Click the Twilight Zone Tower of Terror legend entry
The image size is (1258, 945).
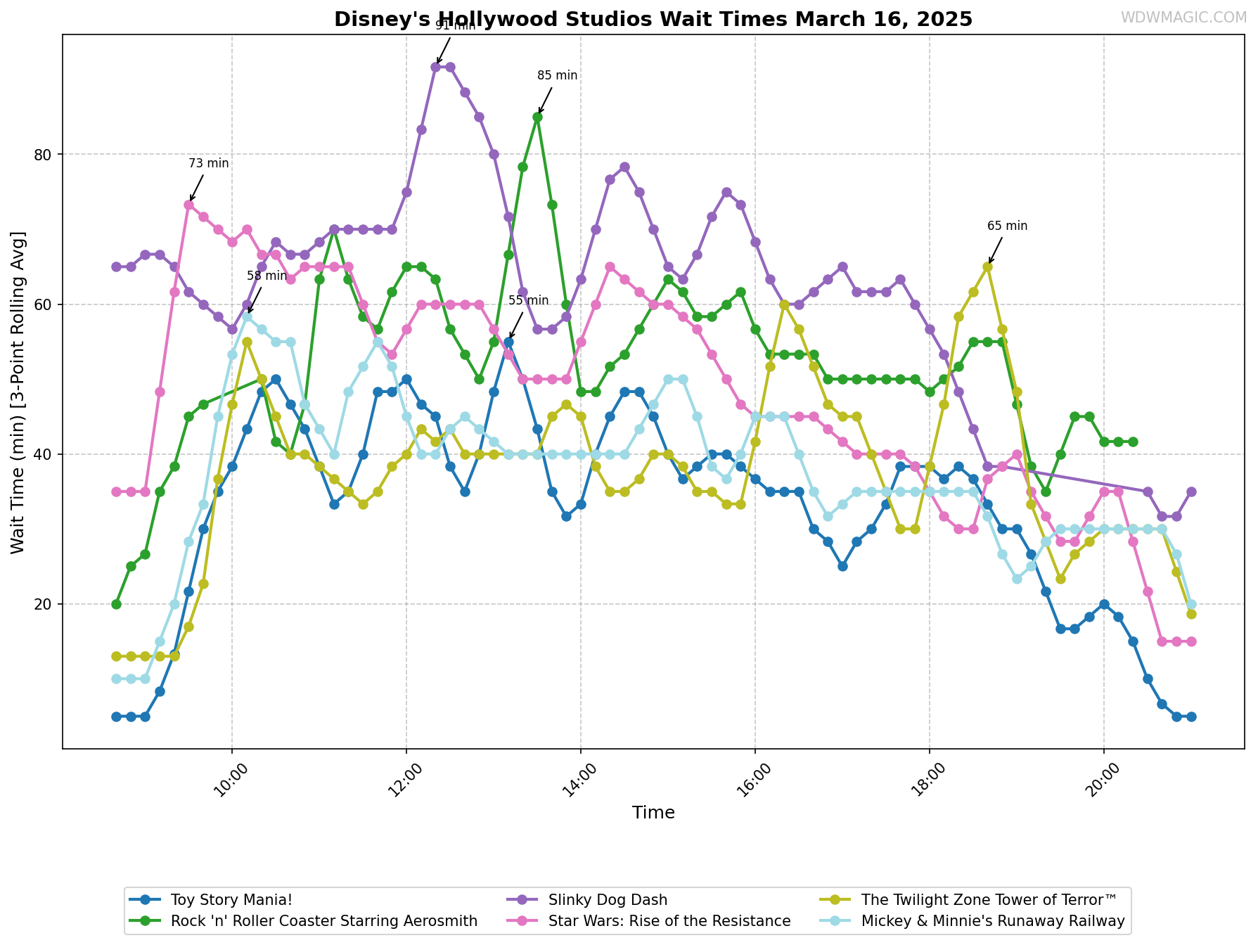(969, 900)
